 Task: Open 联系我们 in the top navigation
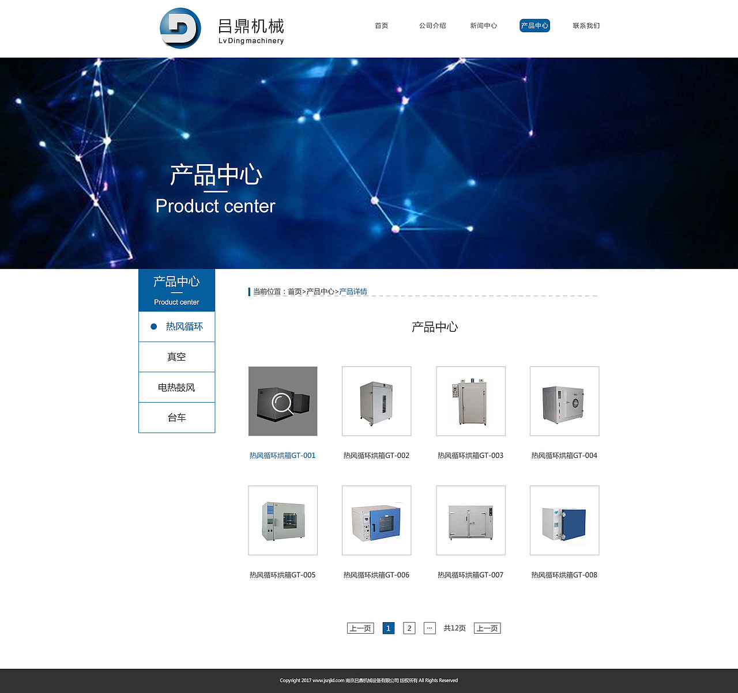click(586, 25)
